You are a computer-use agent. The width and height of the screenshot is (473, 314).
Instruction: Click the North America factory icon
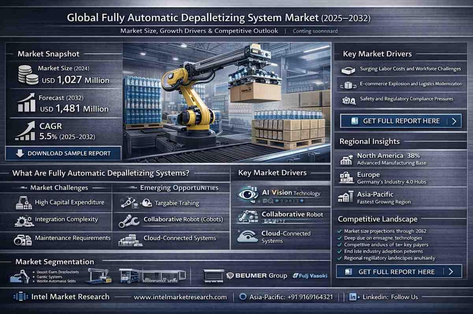[x=346, y=159]
